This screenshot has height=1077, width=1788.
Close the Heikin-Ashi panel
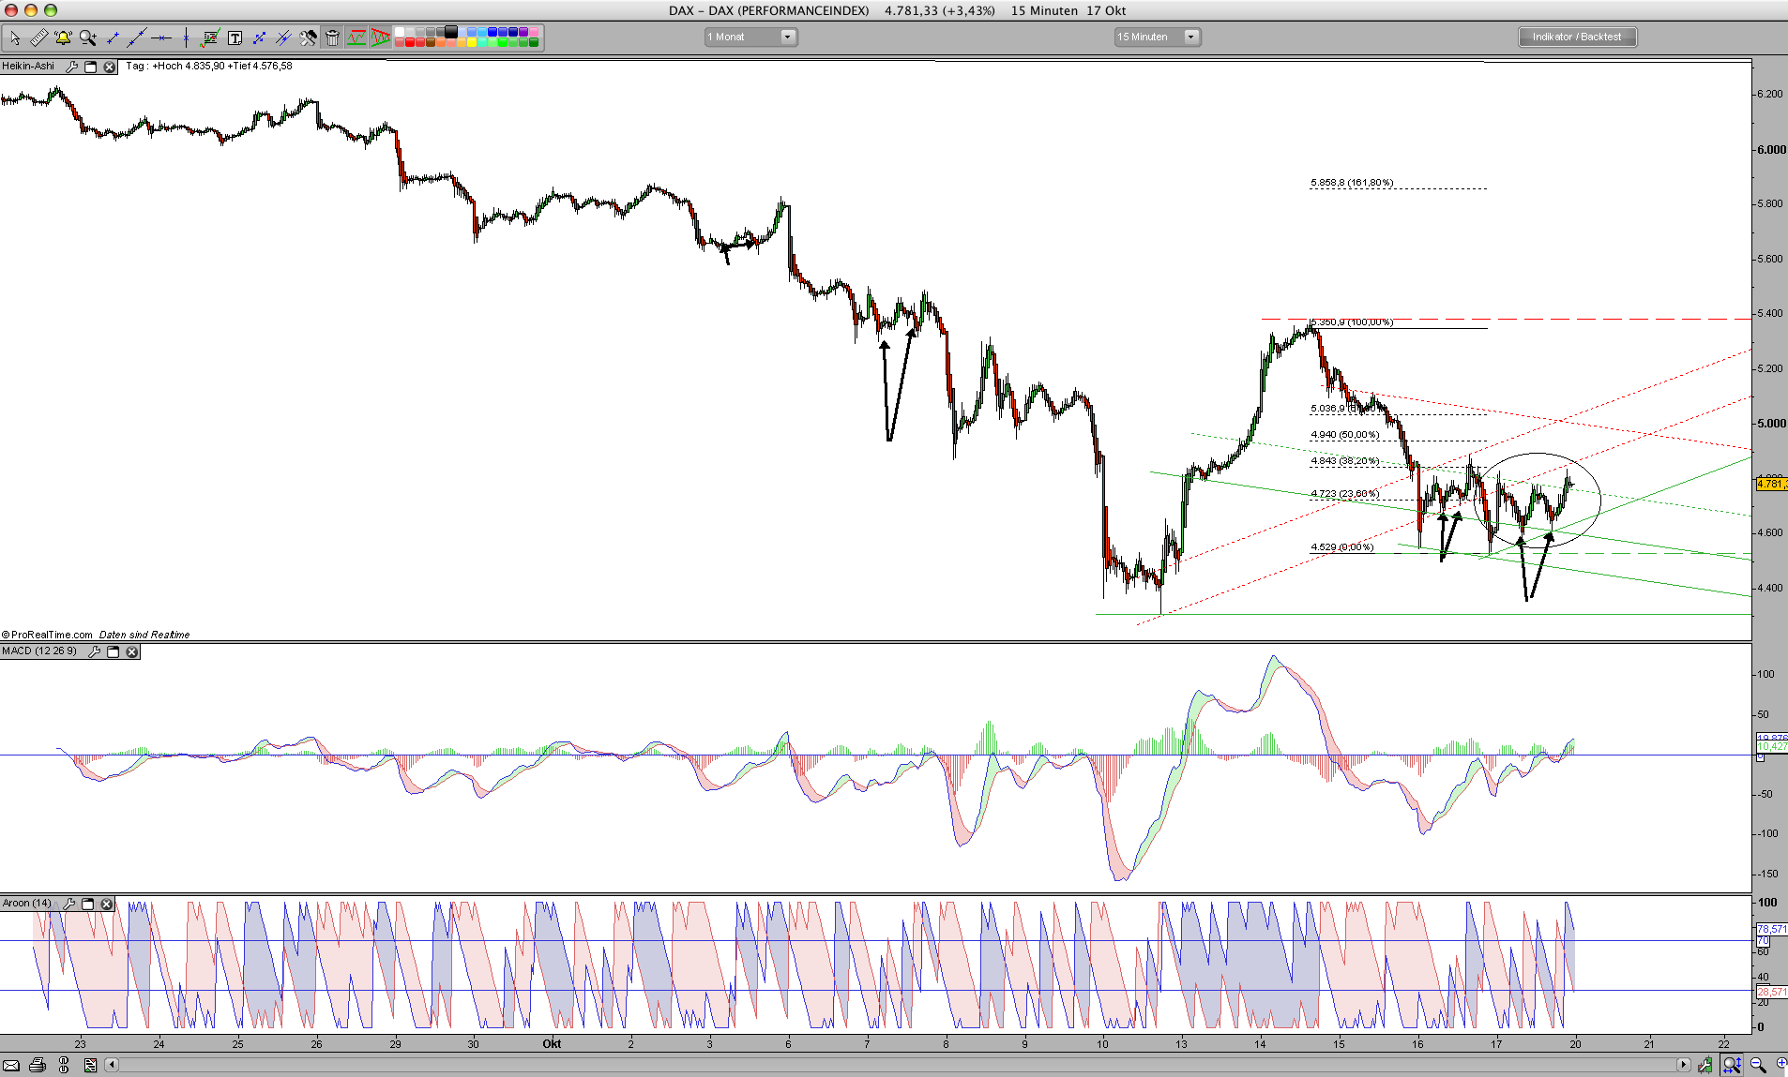point(109,67)
